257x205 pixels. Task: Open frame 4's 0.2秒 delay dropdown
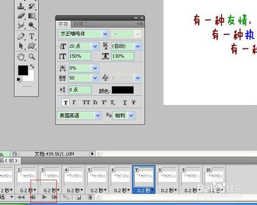82,190
